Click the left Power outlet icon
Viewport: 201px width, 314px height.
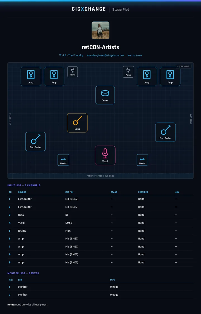73,72
